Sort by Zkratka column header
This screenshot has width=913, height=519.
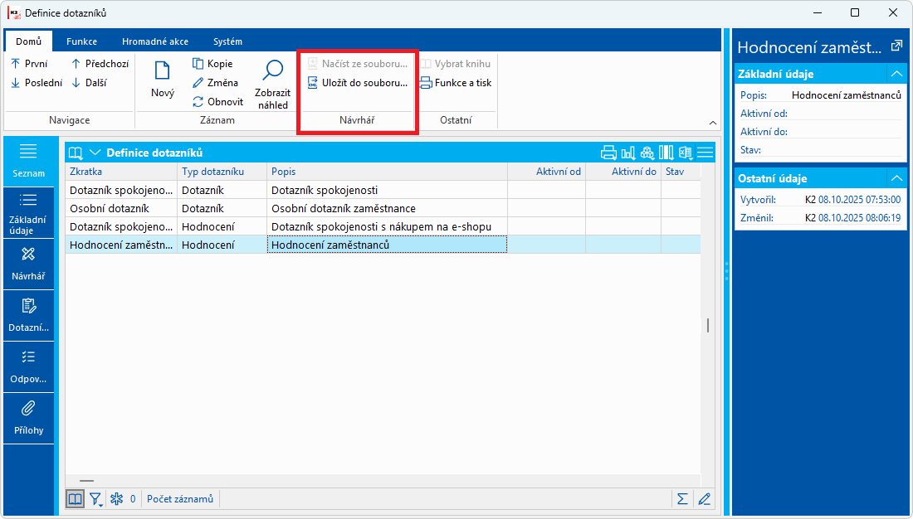click(x=121, y=172)
